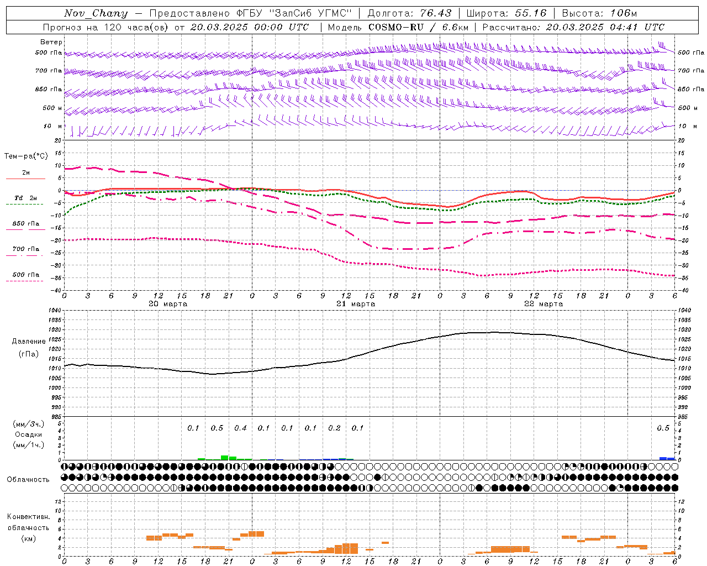Click the '10 м' wind level label on left
Screen dimensions: 707x566
53,126
